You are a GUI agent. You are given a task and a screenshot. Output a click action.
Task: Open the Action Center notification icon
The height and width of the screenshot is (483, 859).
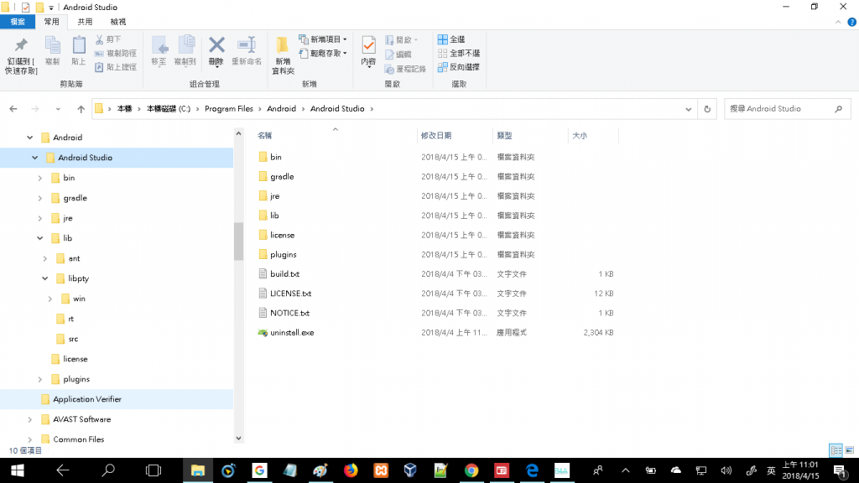coord(840,470)
